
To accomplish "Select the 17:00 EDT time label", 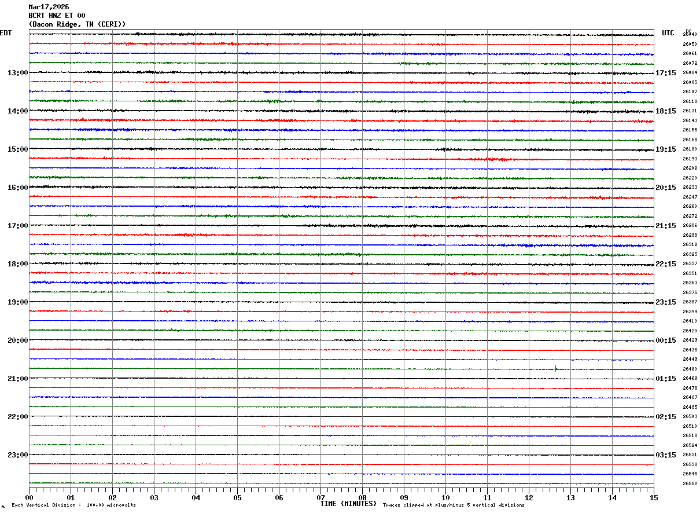I will pos(18,226).
